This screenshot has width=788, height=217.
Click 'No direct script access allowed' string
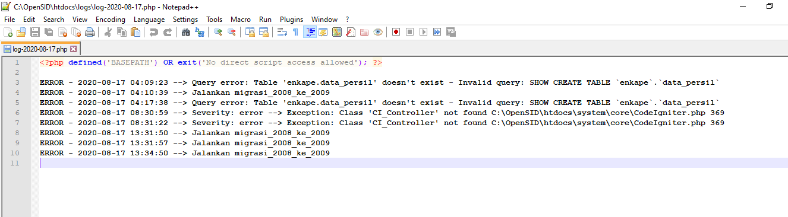(x=280, y=62)
